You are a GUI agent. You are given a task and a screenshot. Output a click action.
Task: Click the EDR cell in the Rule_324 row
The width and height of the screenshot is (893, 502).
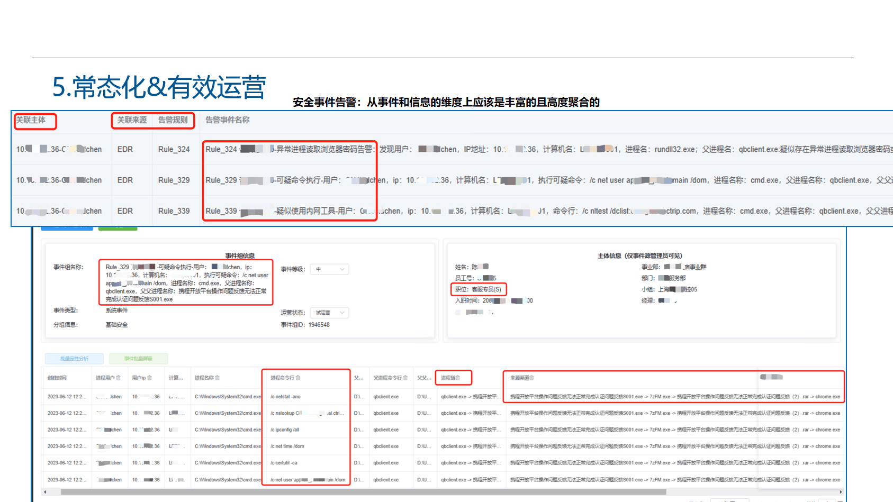tap(125, 149)
